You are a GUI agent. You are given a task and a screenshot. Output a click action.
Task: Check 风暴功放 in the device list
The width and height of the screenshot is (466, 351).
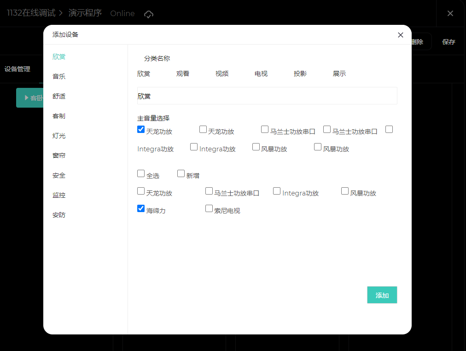click(x=345, y=191)
